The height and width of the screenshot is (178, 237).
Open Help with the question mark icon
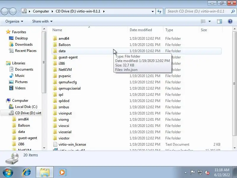coord(230,21)
